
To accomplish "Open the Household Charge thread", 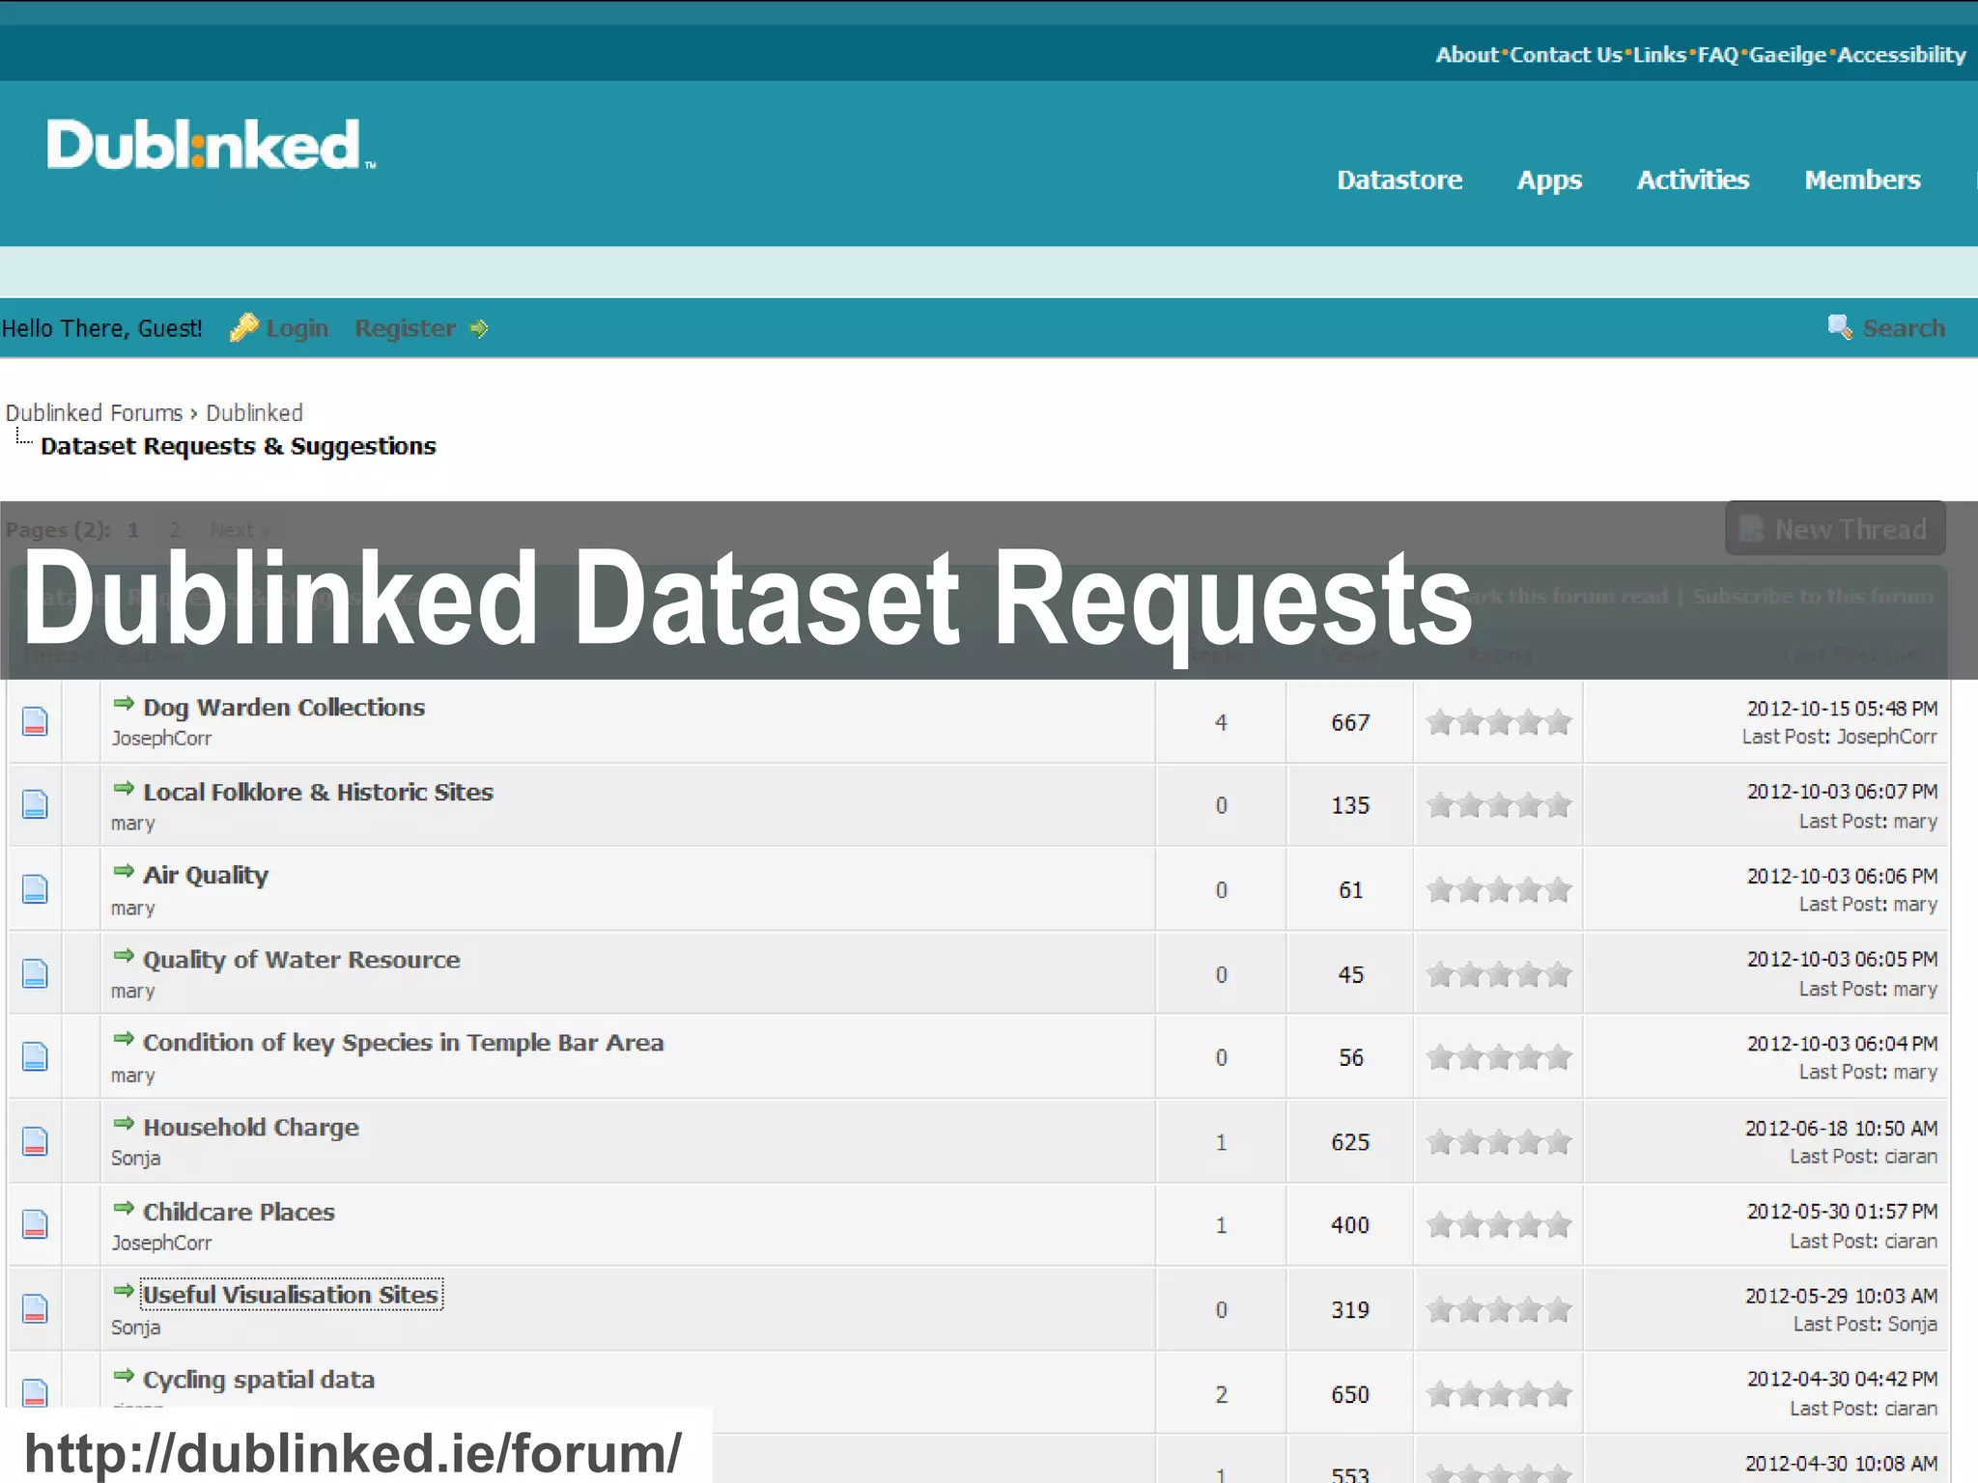I will 251,1128.
